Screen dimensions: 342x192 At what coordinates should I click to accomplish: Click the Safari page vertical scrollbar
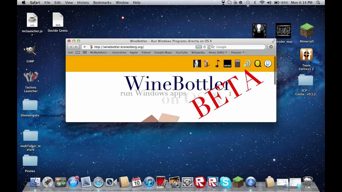click(275, 71)
